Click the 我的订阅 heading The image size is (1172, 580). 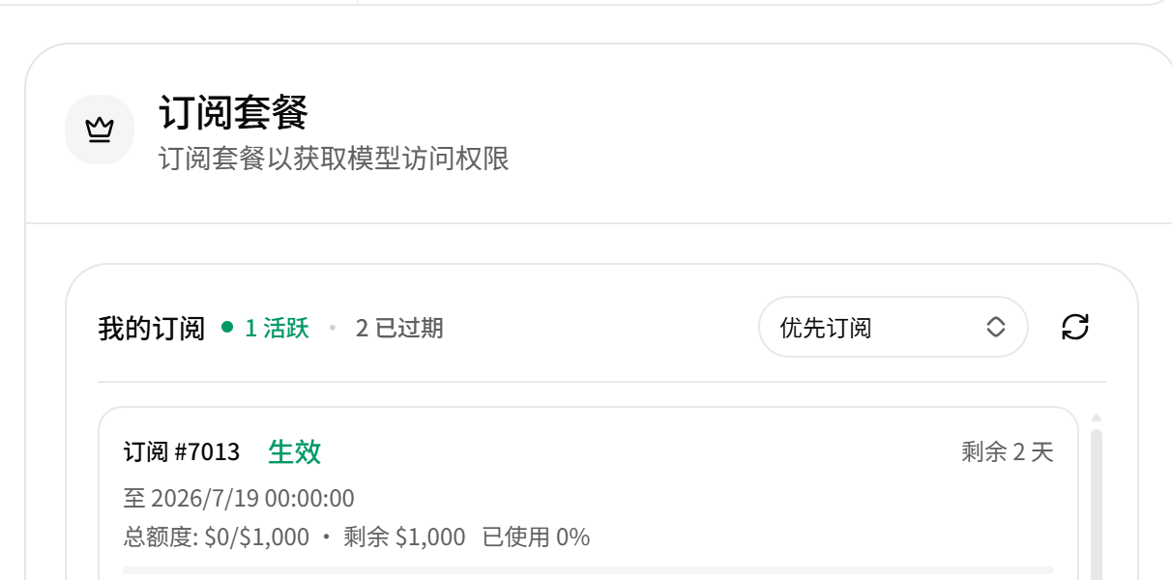152,329
